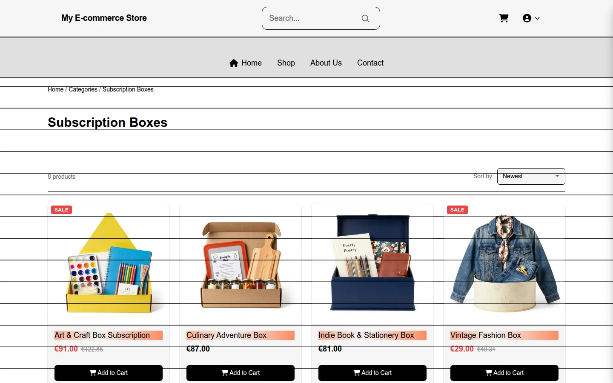Click the search magnifier icon
The height and width of the screenshot is (383, 613).
click(x=365, y=18)
